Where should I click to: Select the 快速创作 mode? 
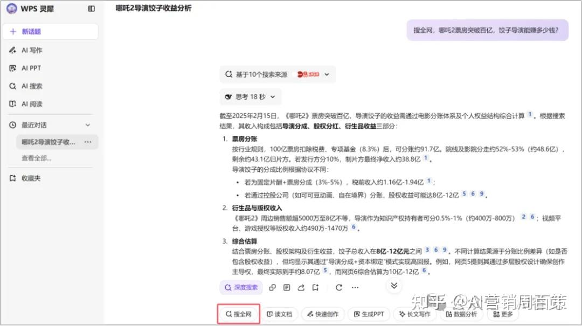pyautogui.click(x=323, y=314)
